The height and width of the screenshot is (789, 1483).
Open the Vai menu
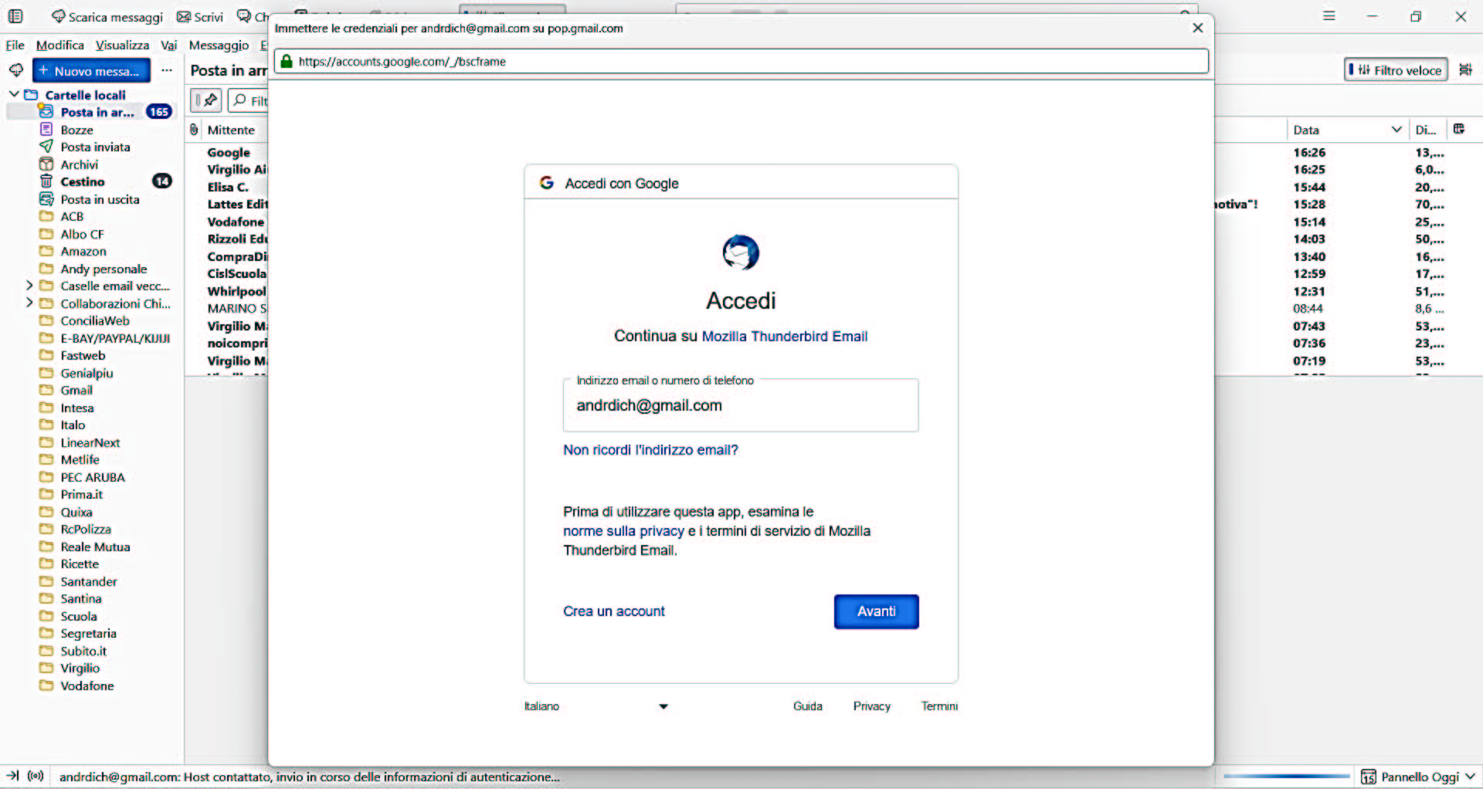169,46
